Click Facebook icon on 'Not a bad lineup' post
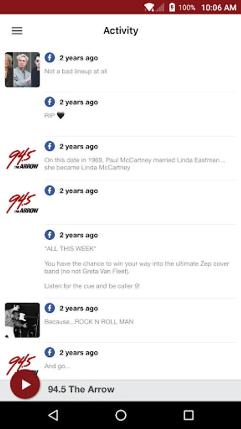Image resolution: width=241 pixels, height=429 pixels. [x=50, y=58]
